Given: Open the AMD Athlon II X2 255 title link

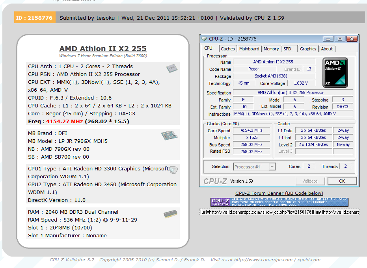Looking at the screenshot, I should pyautogui.click(x=103, y=48).
